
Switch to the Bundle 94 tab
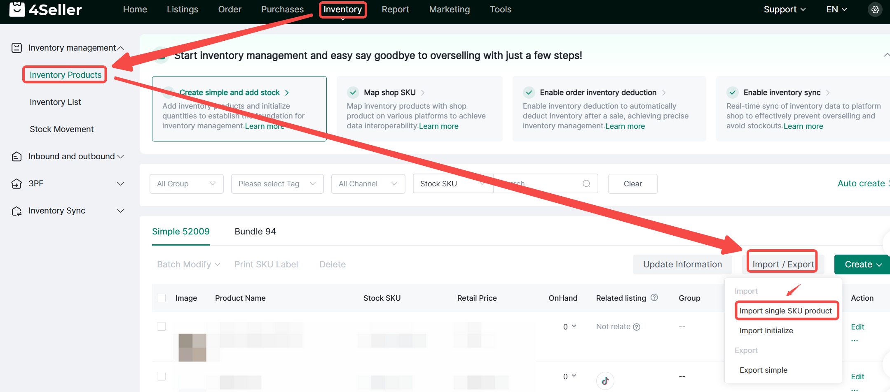255,232
